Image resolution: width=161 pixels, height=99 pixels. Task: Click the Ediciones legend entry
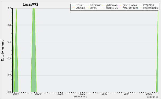(x=93, y=5)
